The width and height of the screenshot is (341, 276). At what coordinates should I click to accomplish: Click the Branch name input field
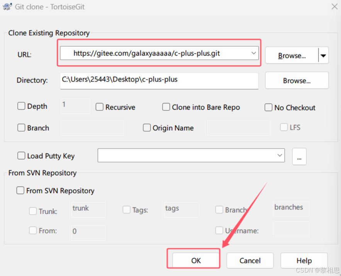coord(92,128)
